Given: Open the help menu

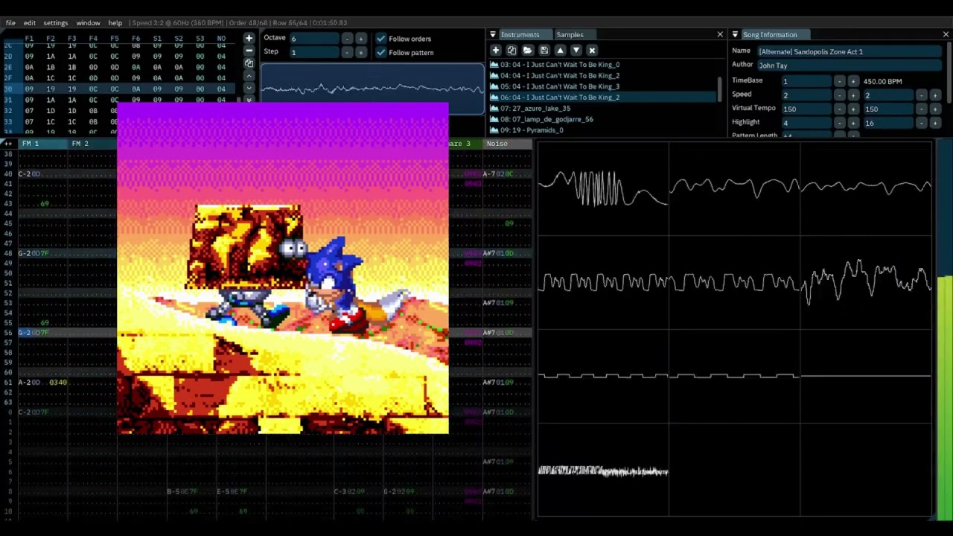Looking at the screenshot, I should pos(115,23).
